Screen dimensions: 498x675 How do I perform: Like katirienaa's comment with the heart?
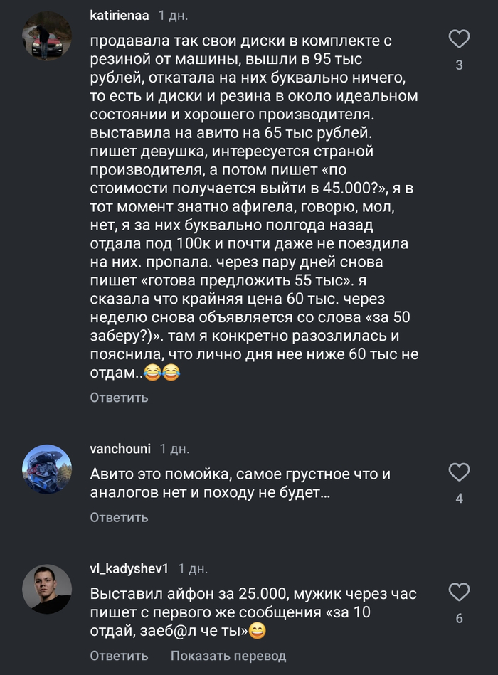460,38
